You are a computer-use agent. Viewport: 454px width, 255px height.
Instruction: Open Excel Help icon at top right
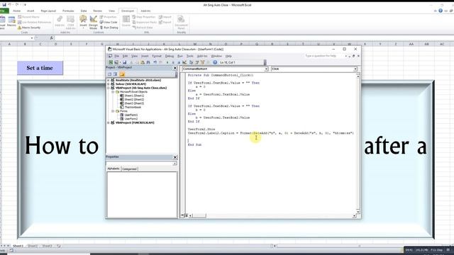coord(441,11)
